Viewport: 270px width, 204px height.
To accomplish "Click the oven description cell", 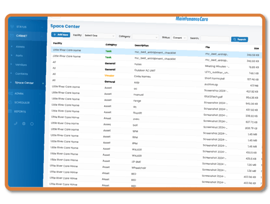I will click(x=136, y=119).
